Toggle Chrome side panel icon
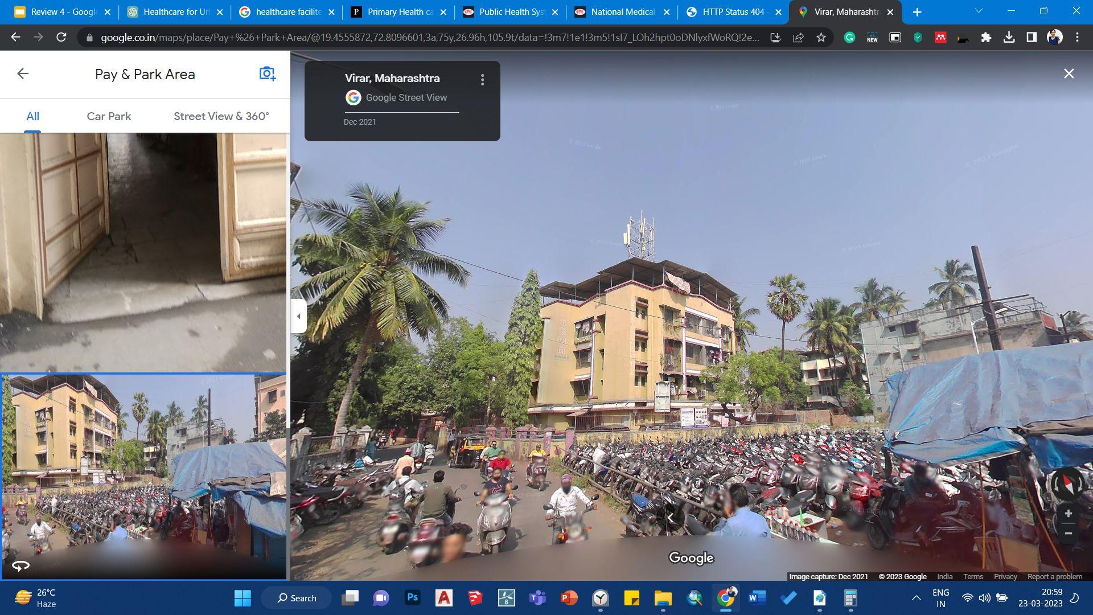The image size is (1093, 615). point(1031,38)
